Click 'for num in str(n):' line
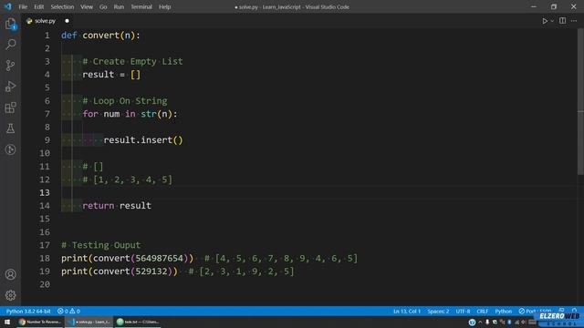Viewport: 584px width, 328px height. [130, 114]
